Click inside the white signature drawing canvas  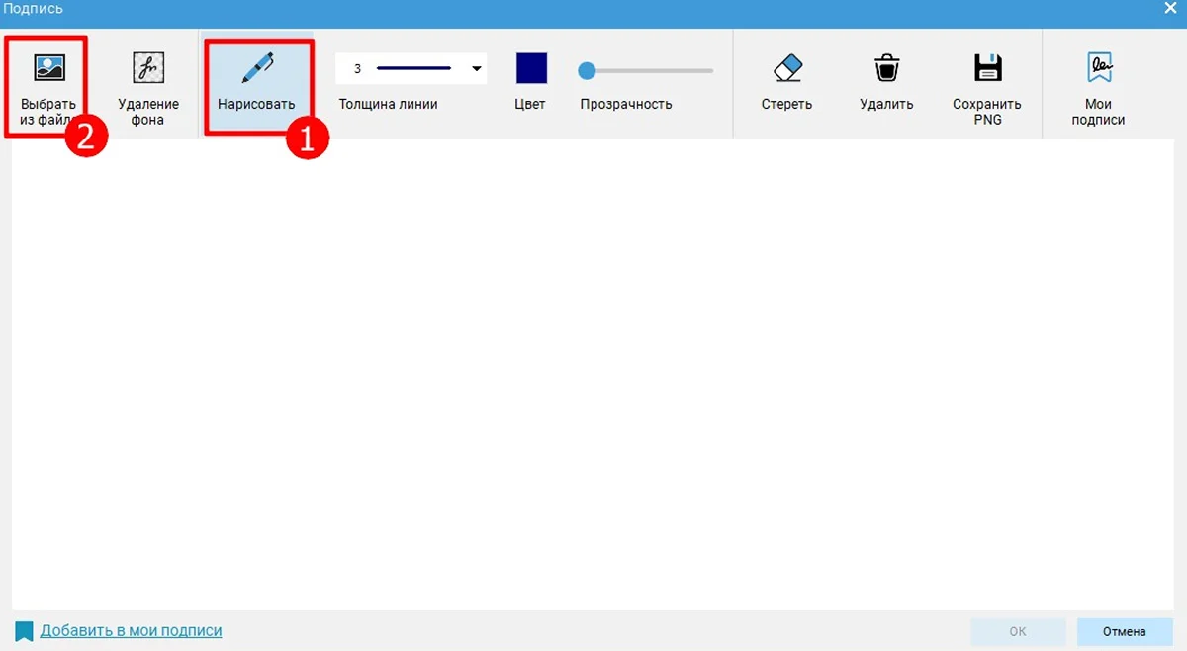593,376
